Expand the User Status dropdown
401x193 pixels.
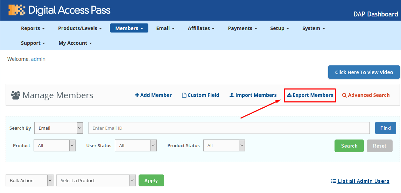[136, 145]
